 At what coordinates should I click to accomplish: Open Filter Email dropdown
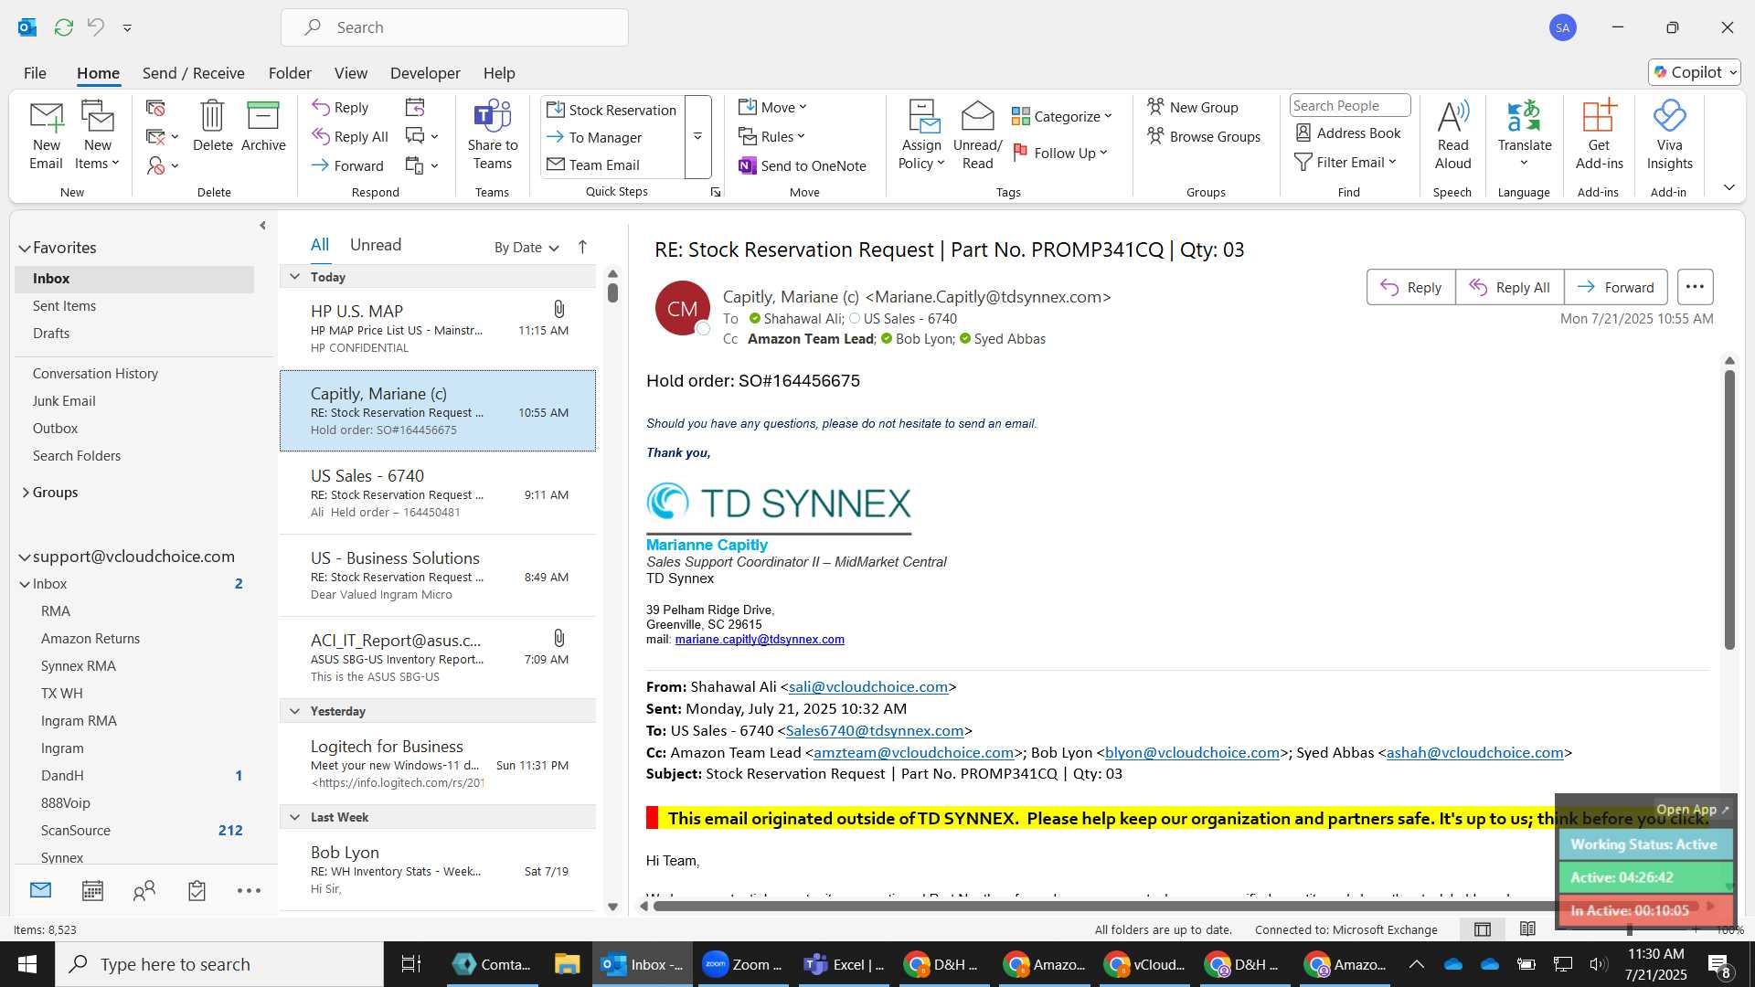(1345, 163)
